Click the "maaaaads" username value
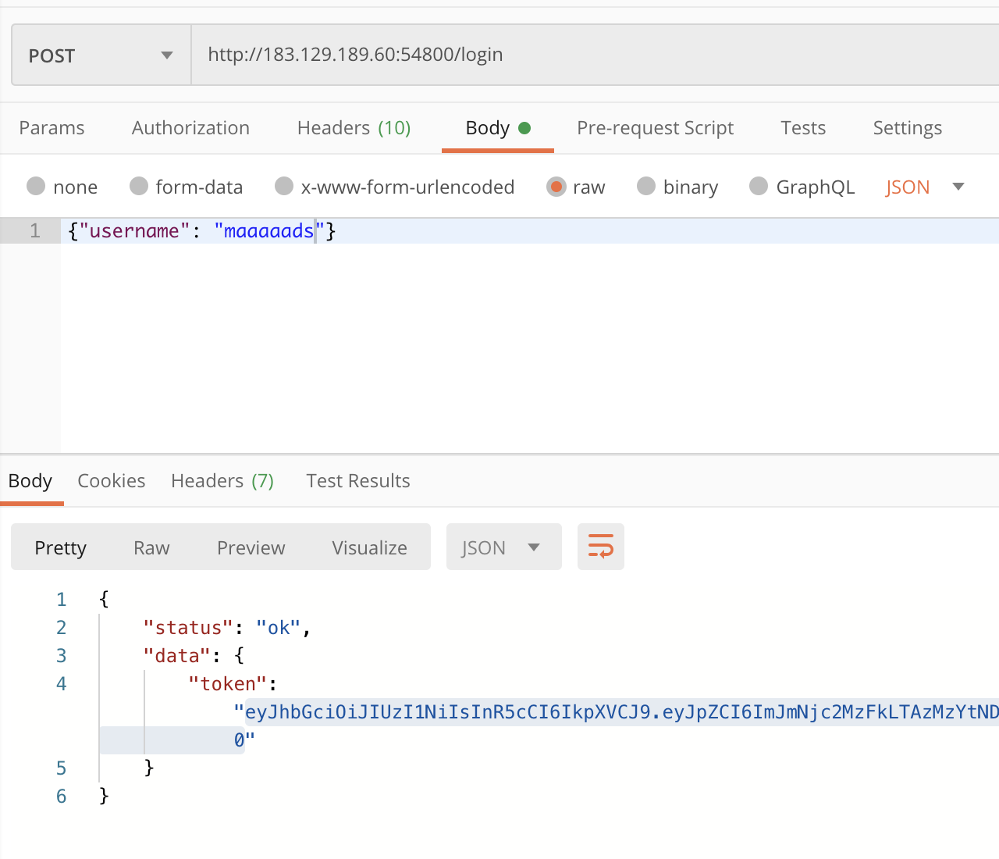The height and width of the screenshot is (859, 999). point(268,231)
